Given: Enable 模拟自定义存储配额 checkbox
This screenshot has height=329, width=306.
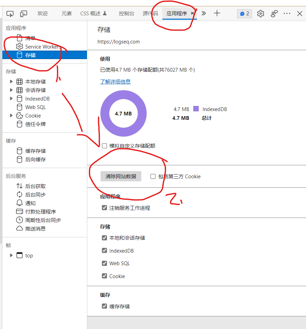Looking at the screenshot, I should [104, 146].
